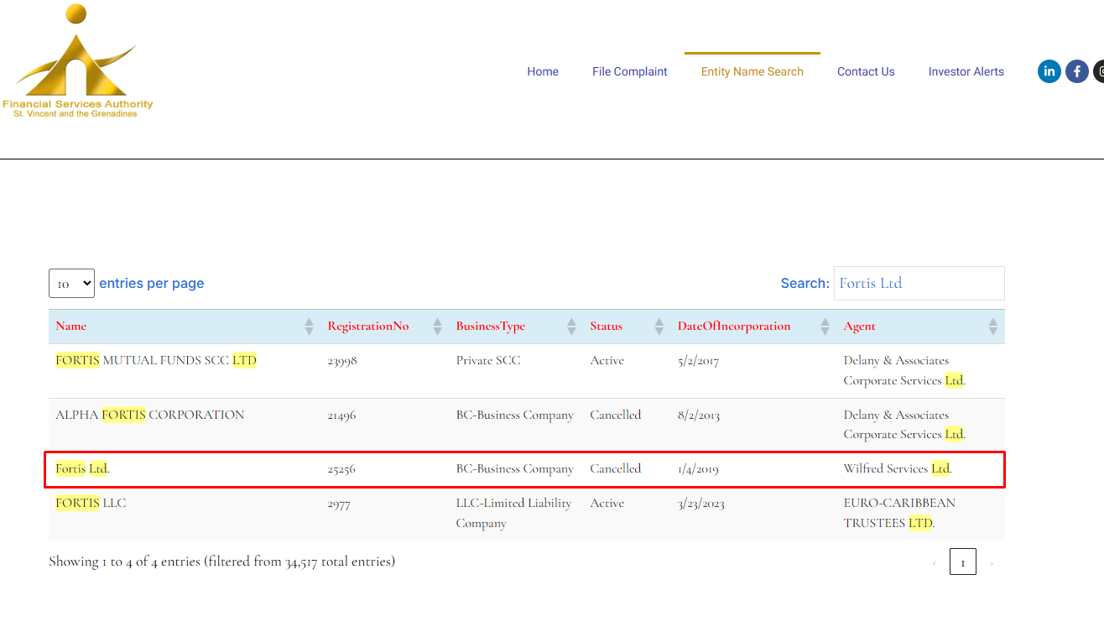This screenshot has width=1104, height=627.
Task: Select the Entity Name Search tab
Action: (x=752, y=71)
